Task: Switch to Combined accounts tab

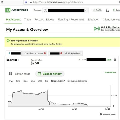Action: pos(35,53)
